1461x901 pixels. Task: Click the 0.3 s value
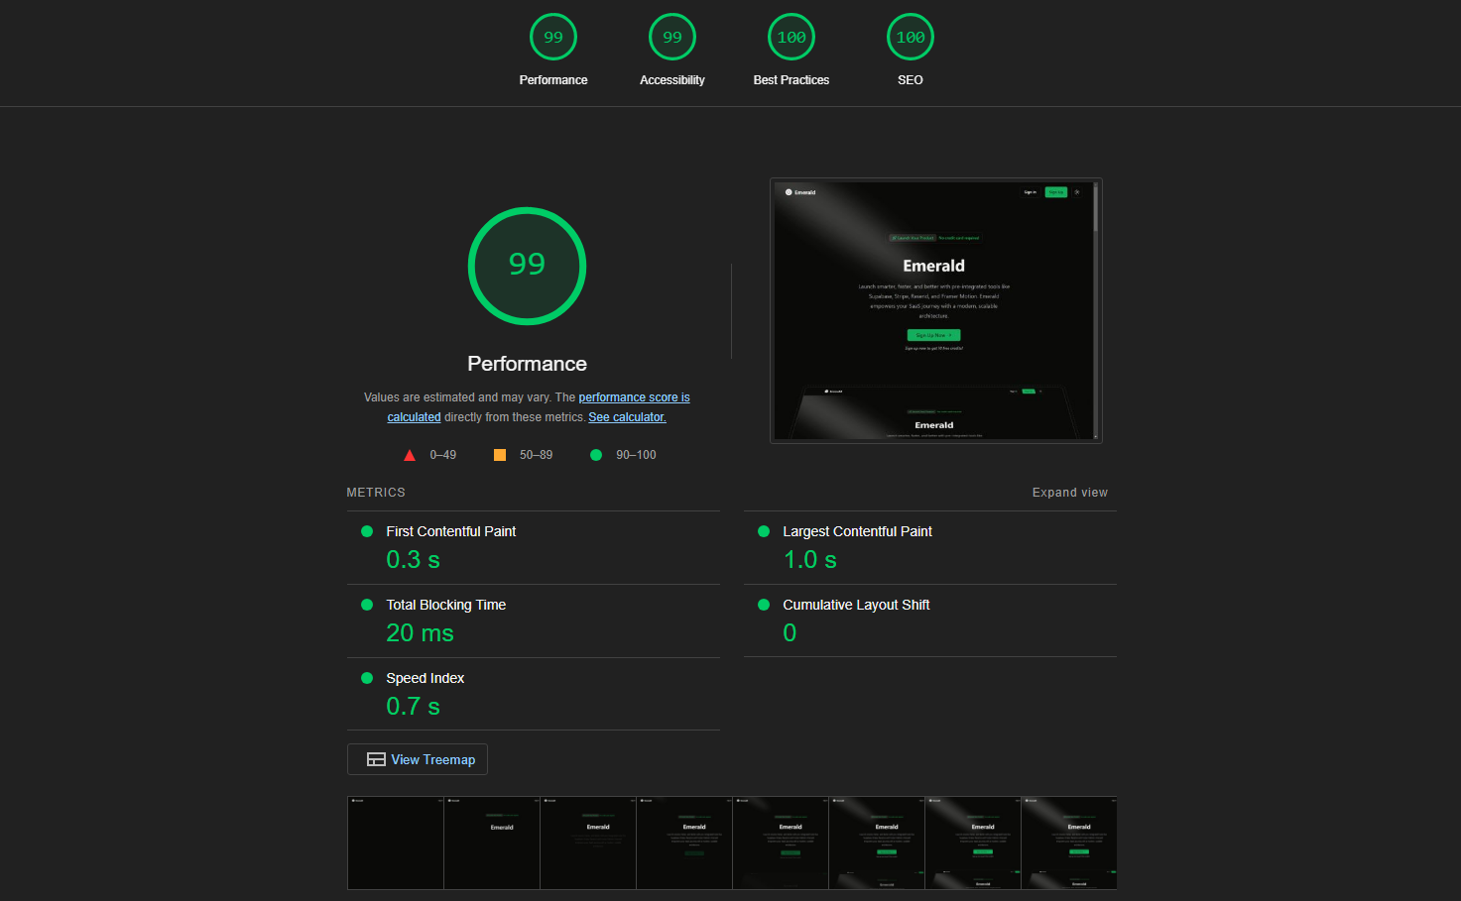(x=413, y=560)
